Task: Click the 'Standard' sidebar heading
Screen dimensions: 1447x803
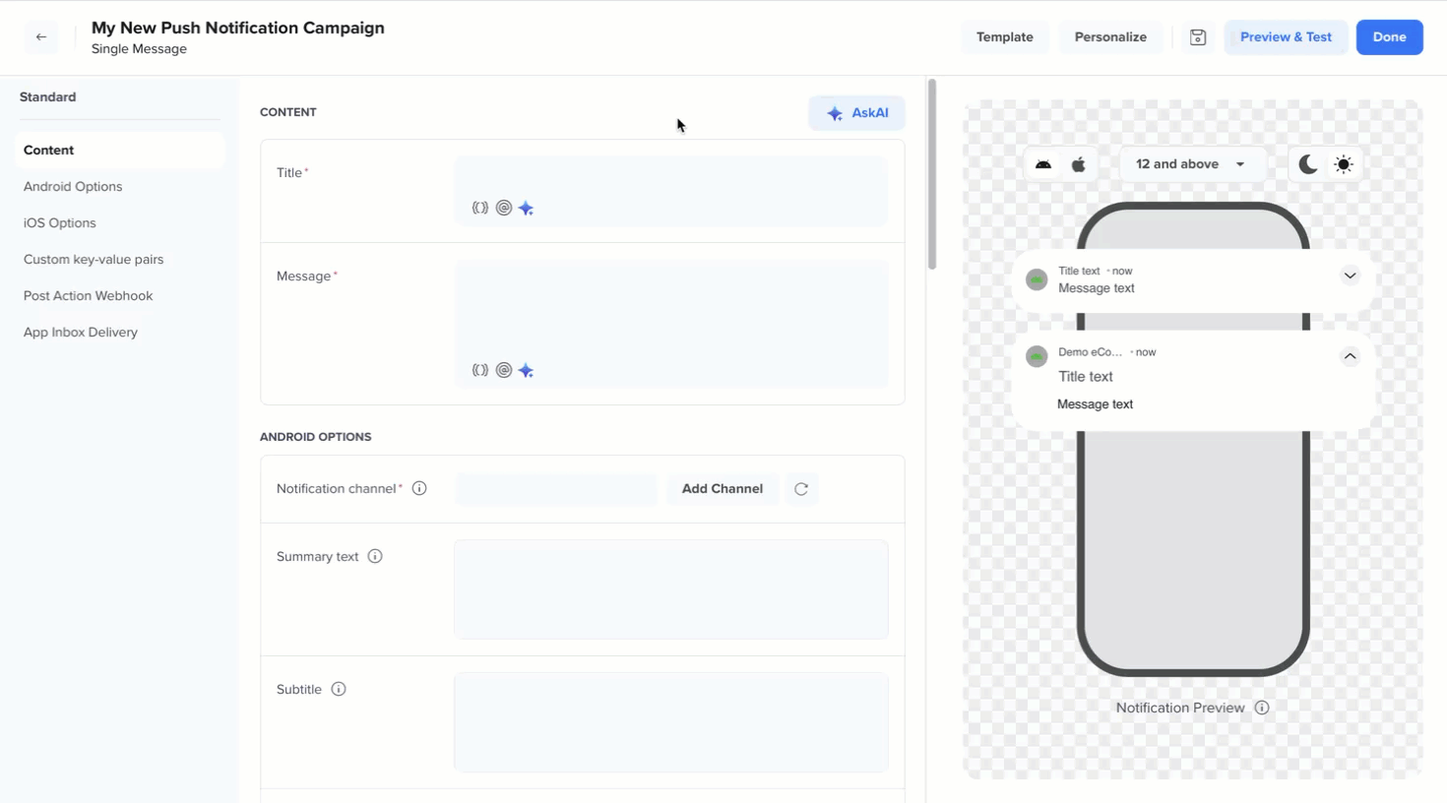Action: click(x=48, y=97)
